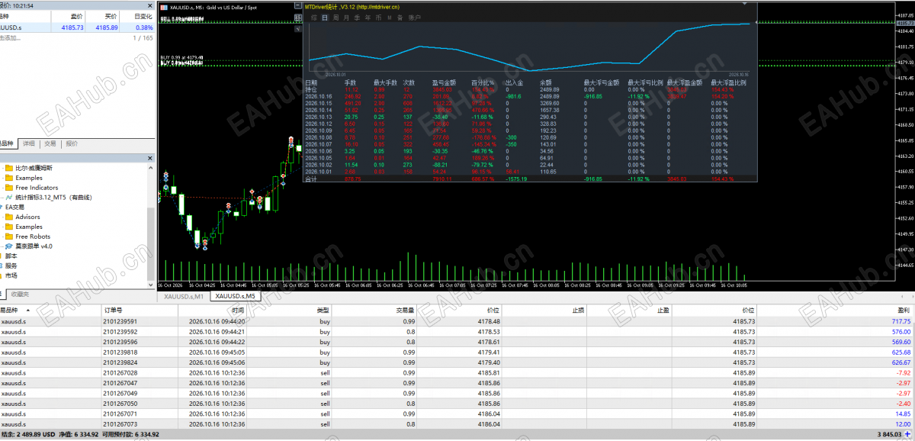Select order 2101239818 in the trade table

pyautogui.click(x=457, y=352)
